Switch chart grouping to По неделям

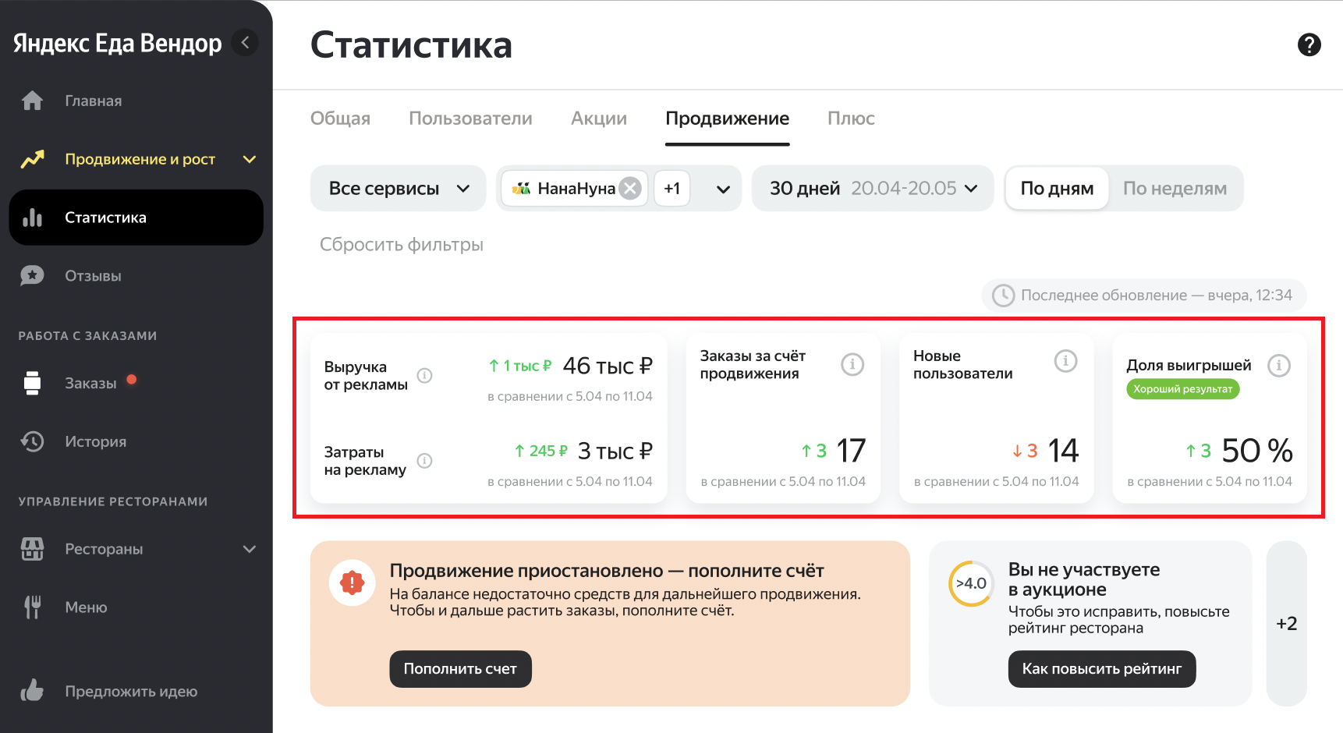[x=1174, y=189]
